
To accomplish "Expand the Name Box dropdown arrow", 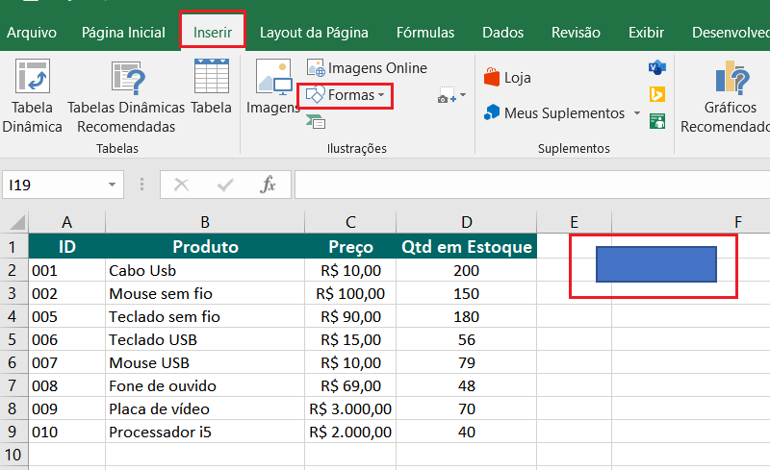I will tap(113, 185).
